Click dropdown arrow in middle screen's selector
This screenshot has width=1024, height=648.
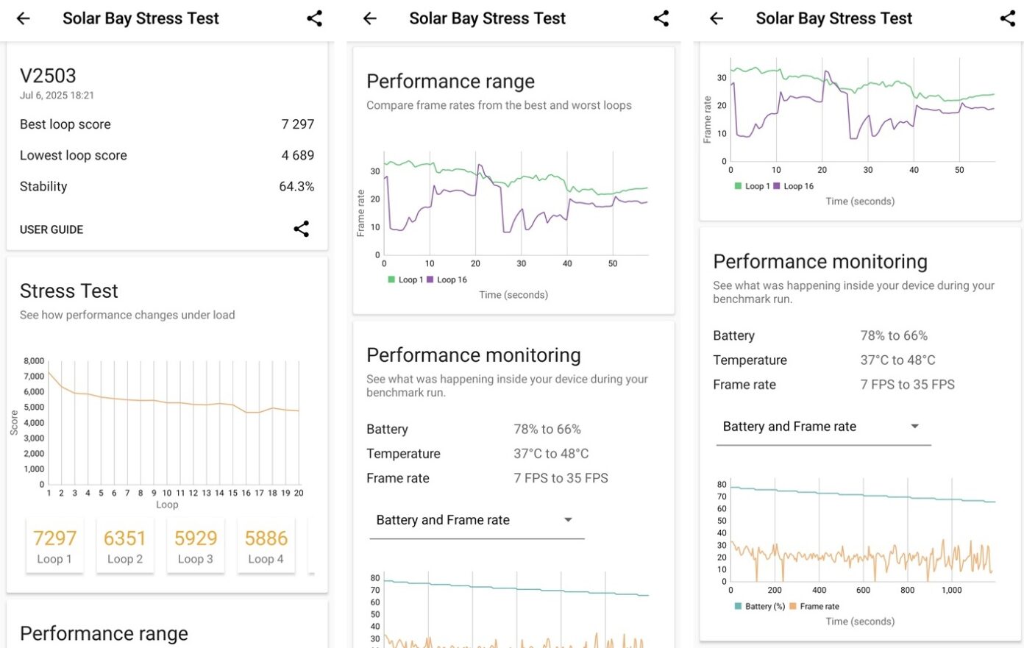568,520
